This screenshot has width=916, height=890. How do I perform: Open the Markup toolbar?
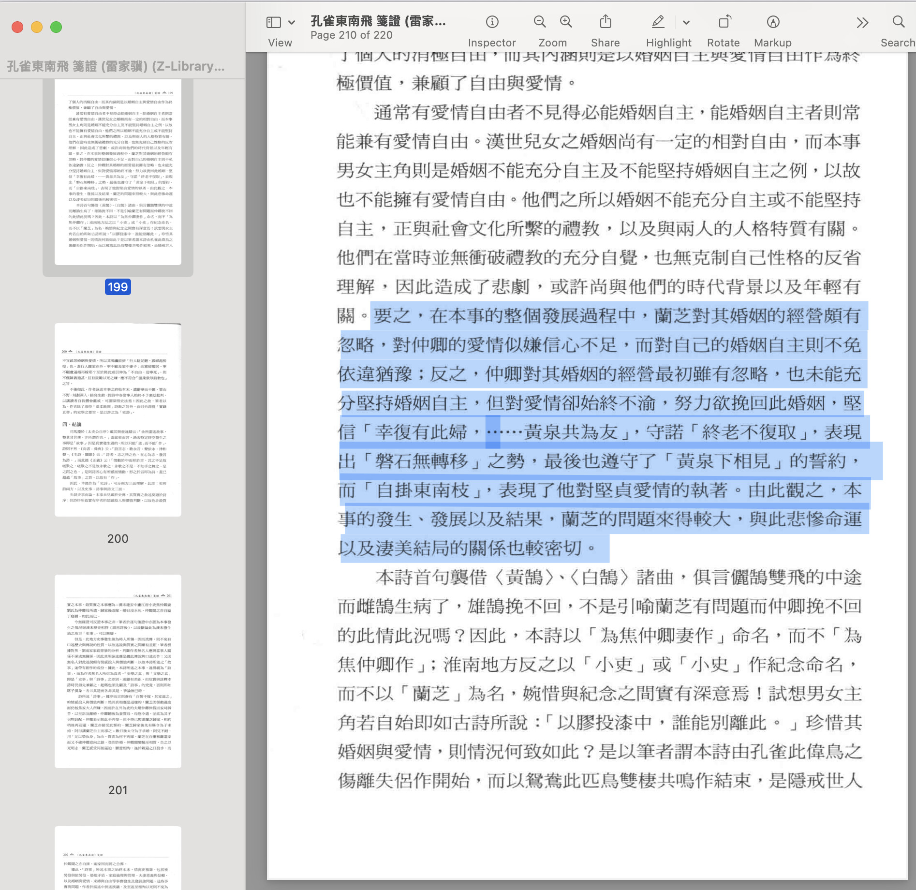tap(772, 22)
